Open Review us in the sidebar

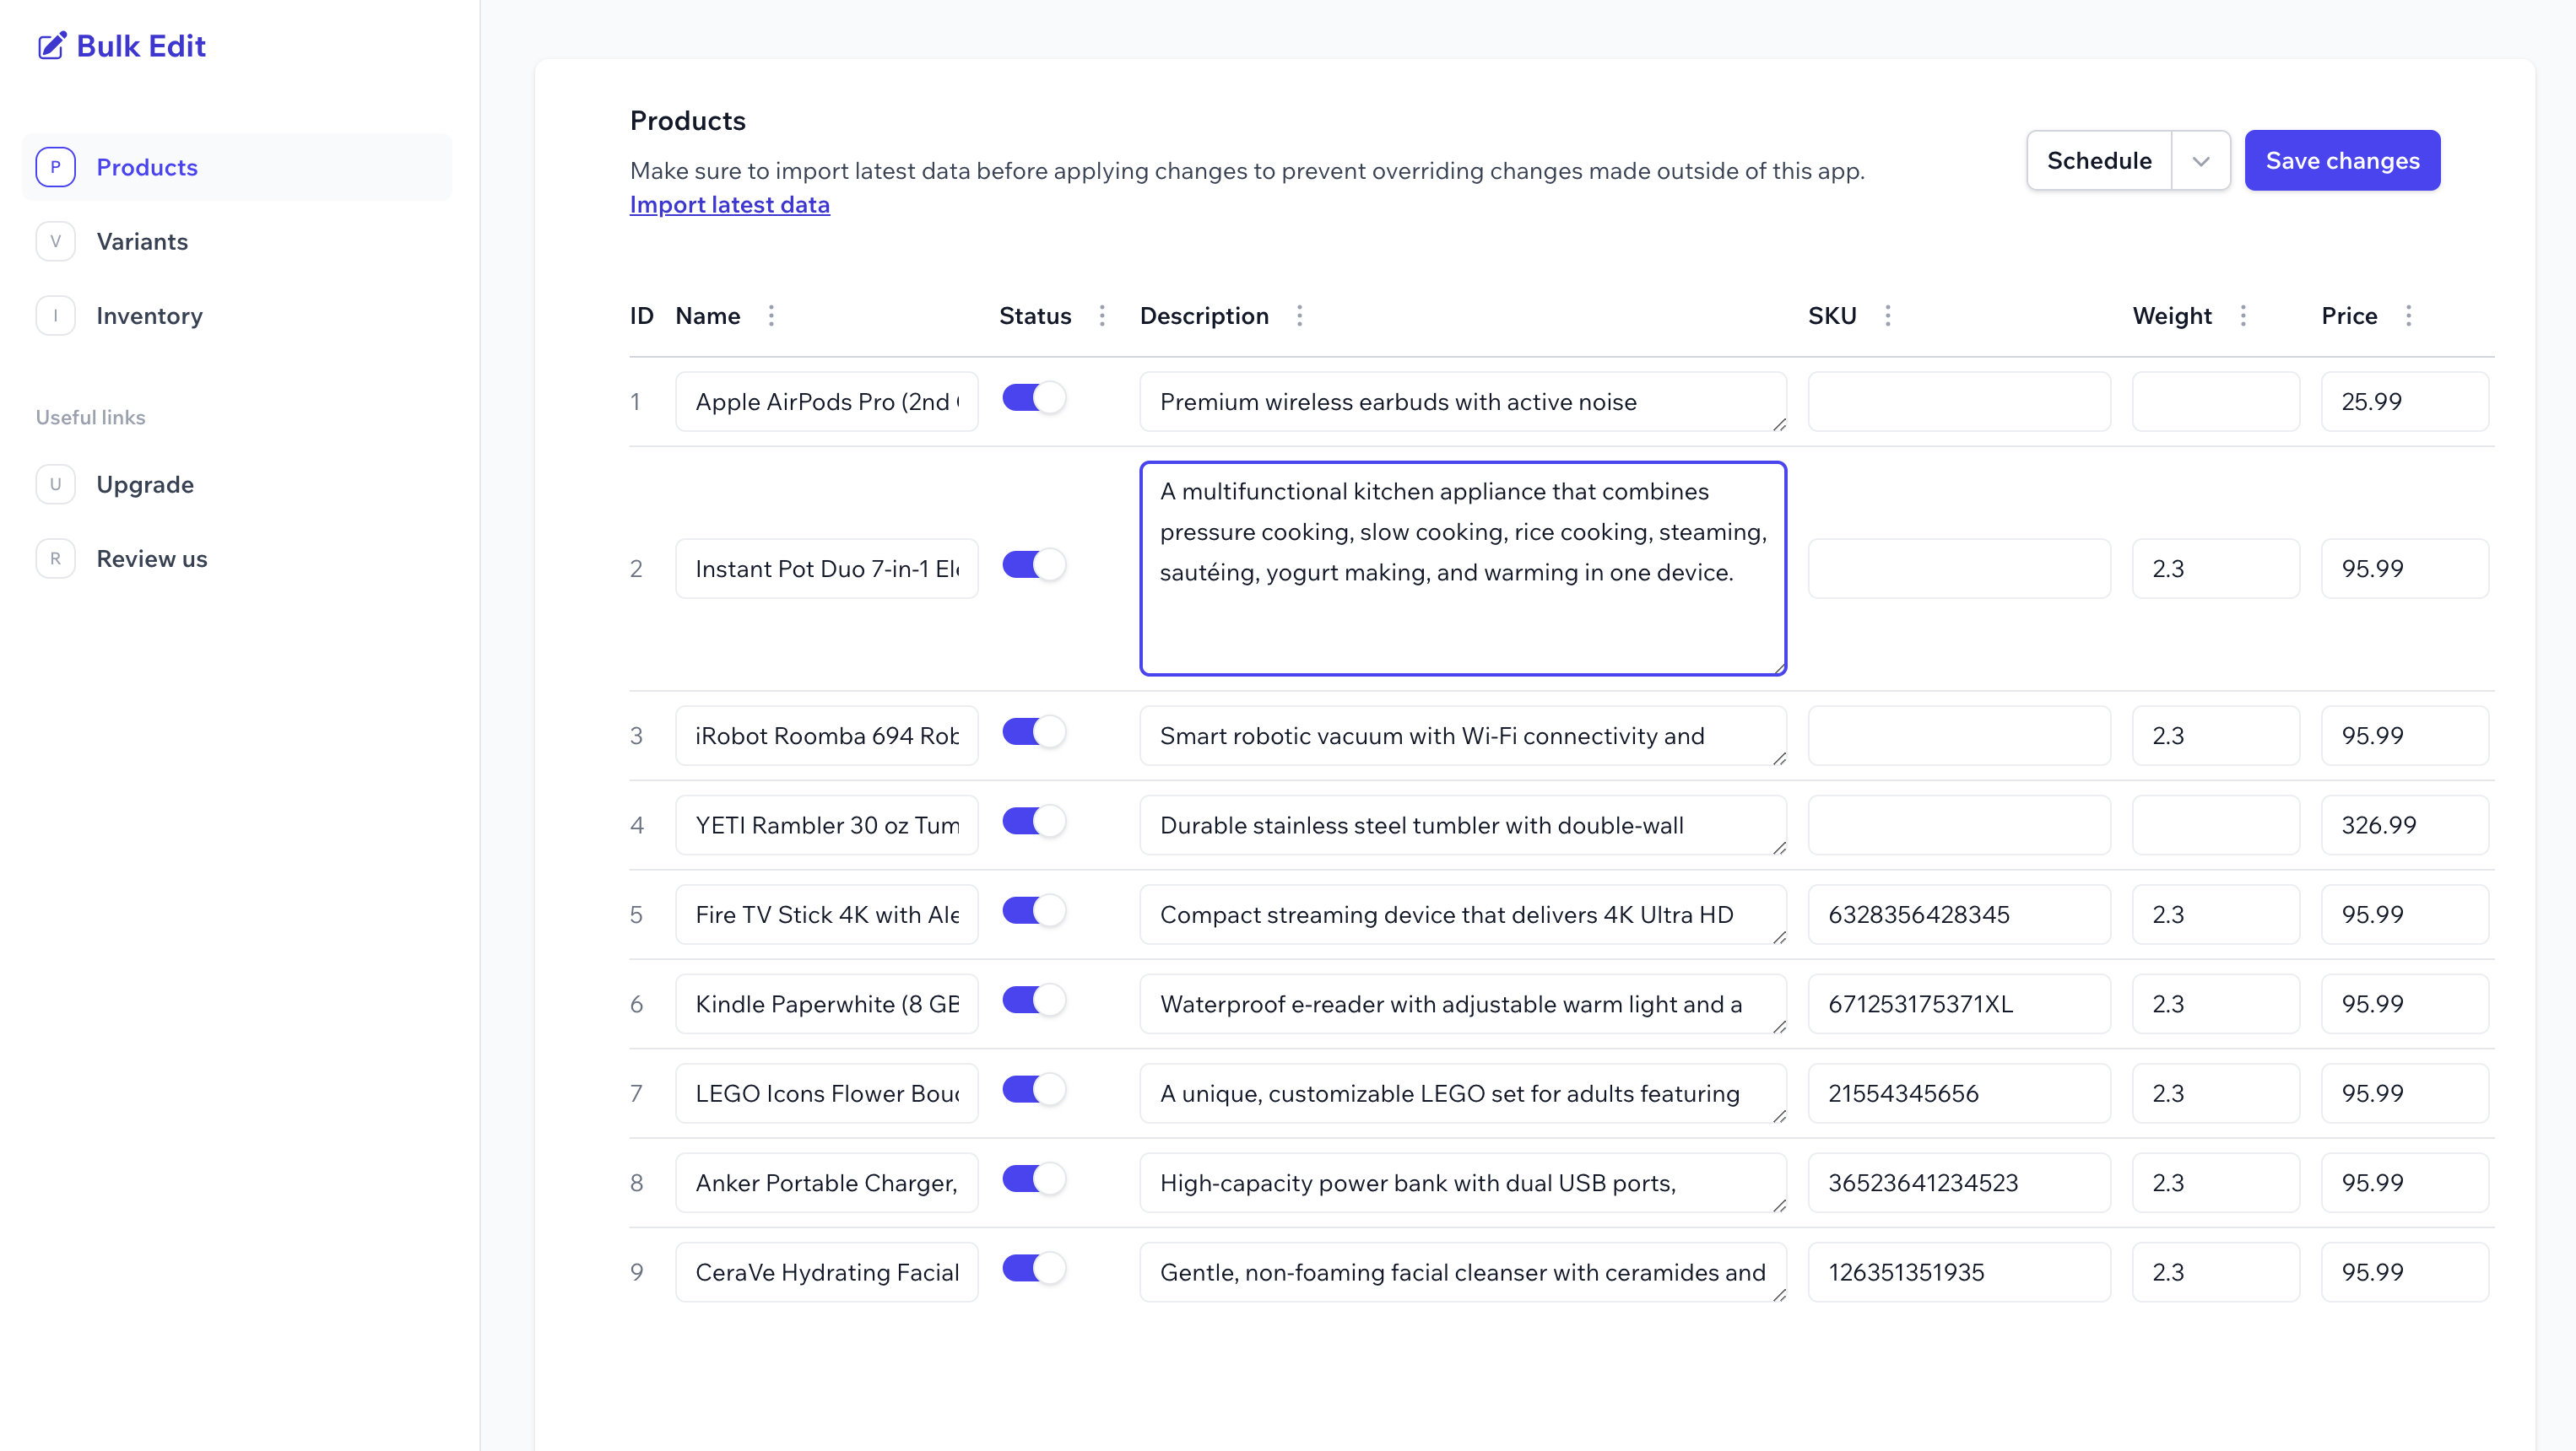click(x=237, y=558)
